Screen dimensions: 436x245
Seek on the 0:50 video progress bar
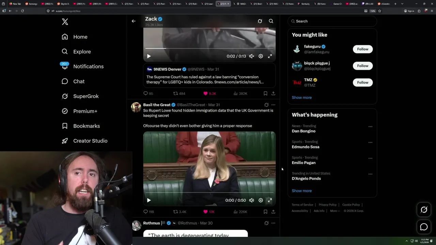click(209, 193)
